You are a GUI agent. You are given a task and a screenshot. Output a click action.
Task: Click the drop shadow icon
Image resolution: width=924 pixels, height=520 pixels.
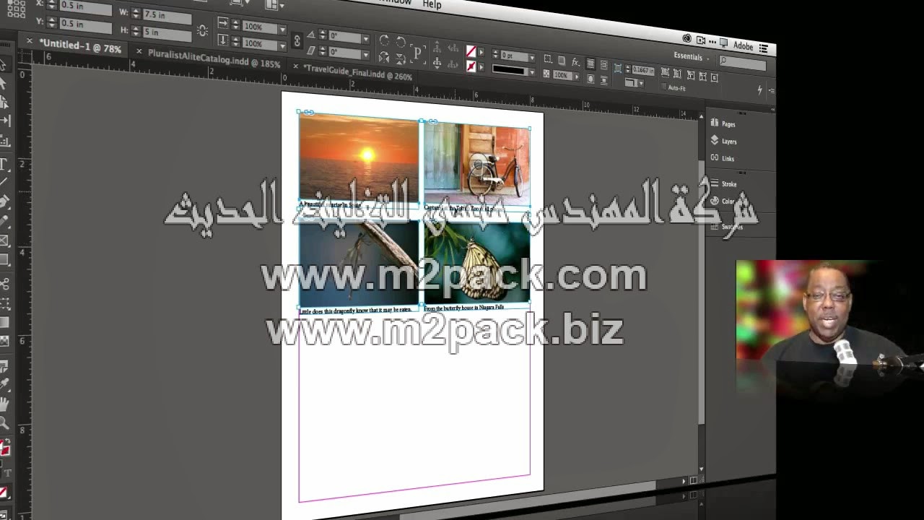point(562,61)
